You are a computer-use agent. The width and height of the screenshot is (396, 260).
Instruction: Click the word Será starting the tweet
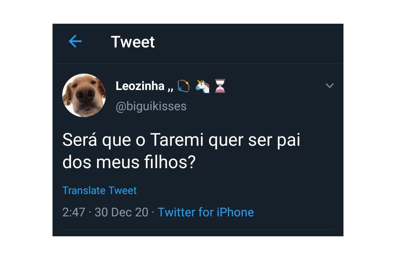(79, 140)
